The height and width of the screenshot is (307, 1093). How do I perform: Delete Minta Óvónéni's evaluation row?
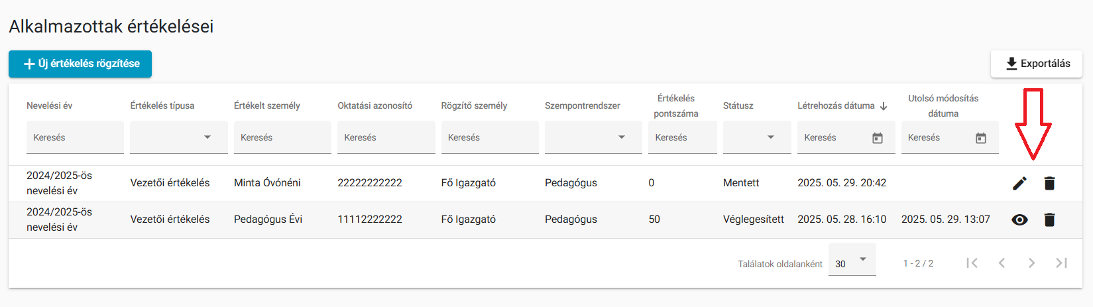[x=1049, y=183]
